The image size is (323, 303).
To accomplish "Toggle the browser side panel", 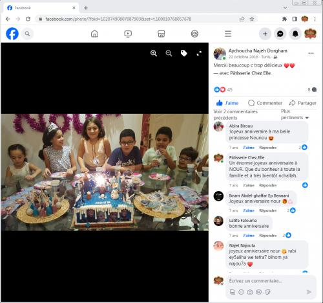I will [295, 19].
